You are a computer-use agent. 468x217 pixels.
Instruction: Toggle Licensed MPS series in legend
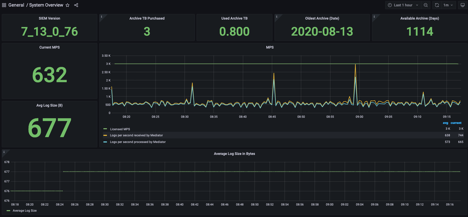coord(120,129)
